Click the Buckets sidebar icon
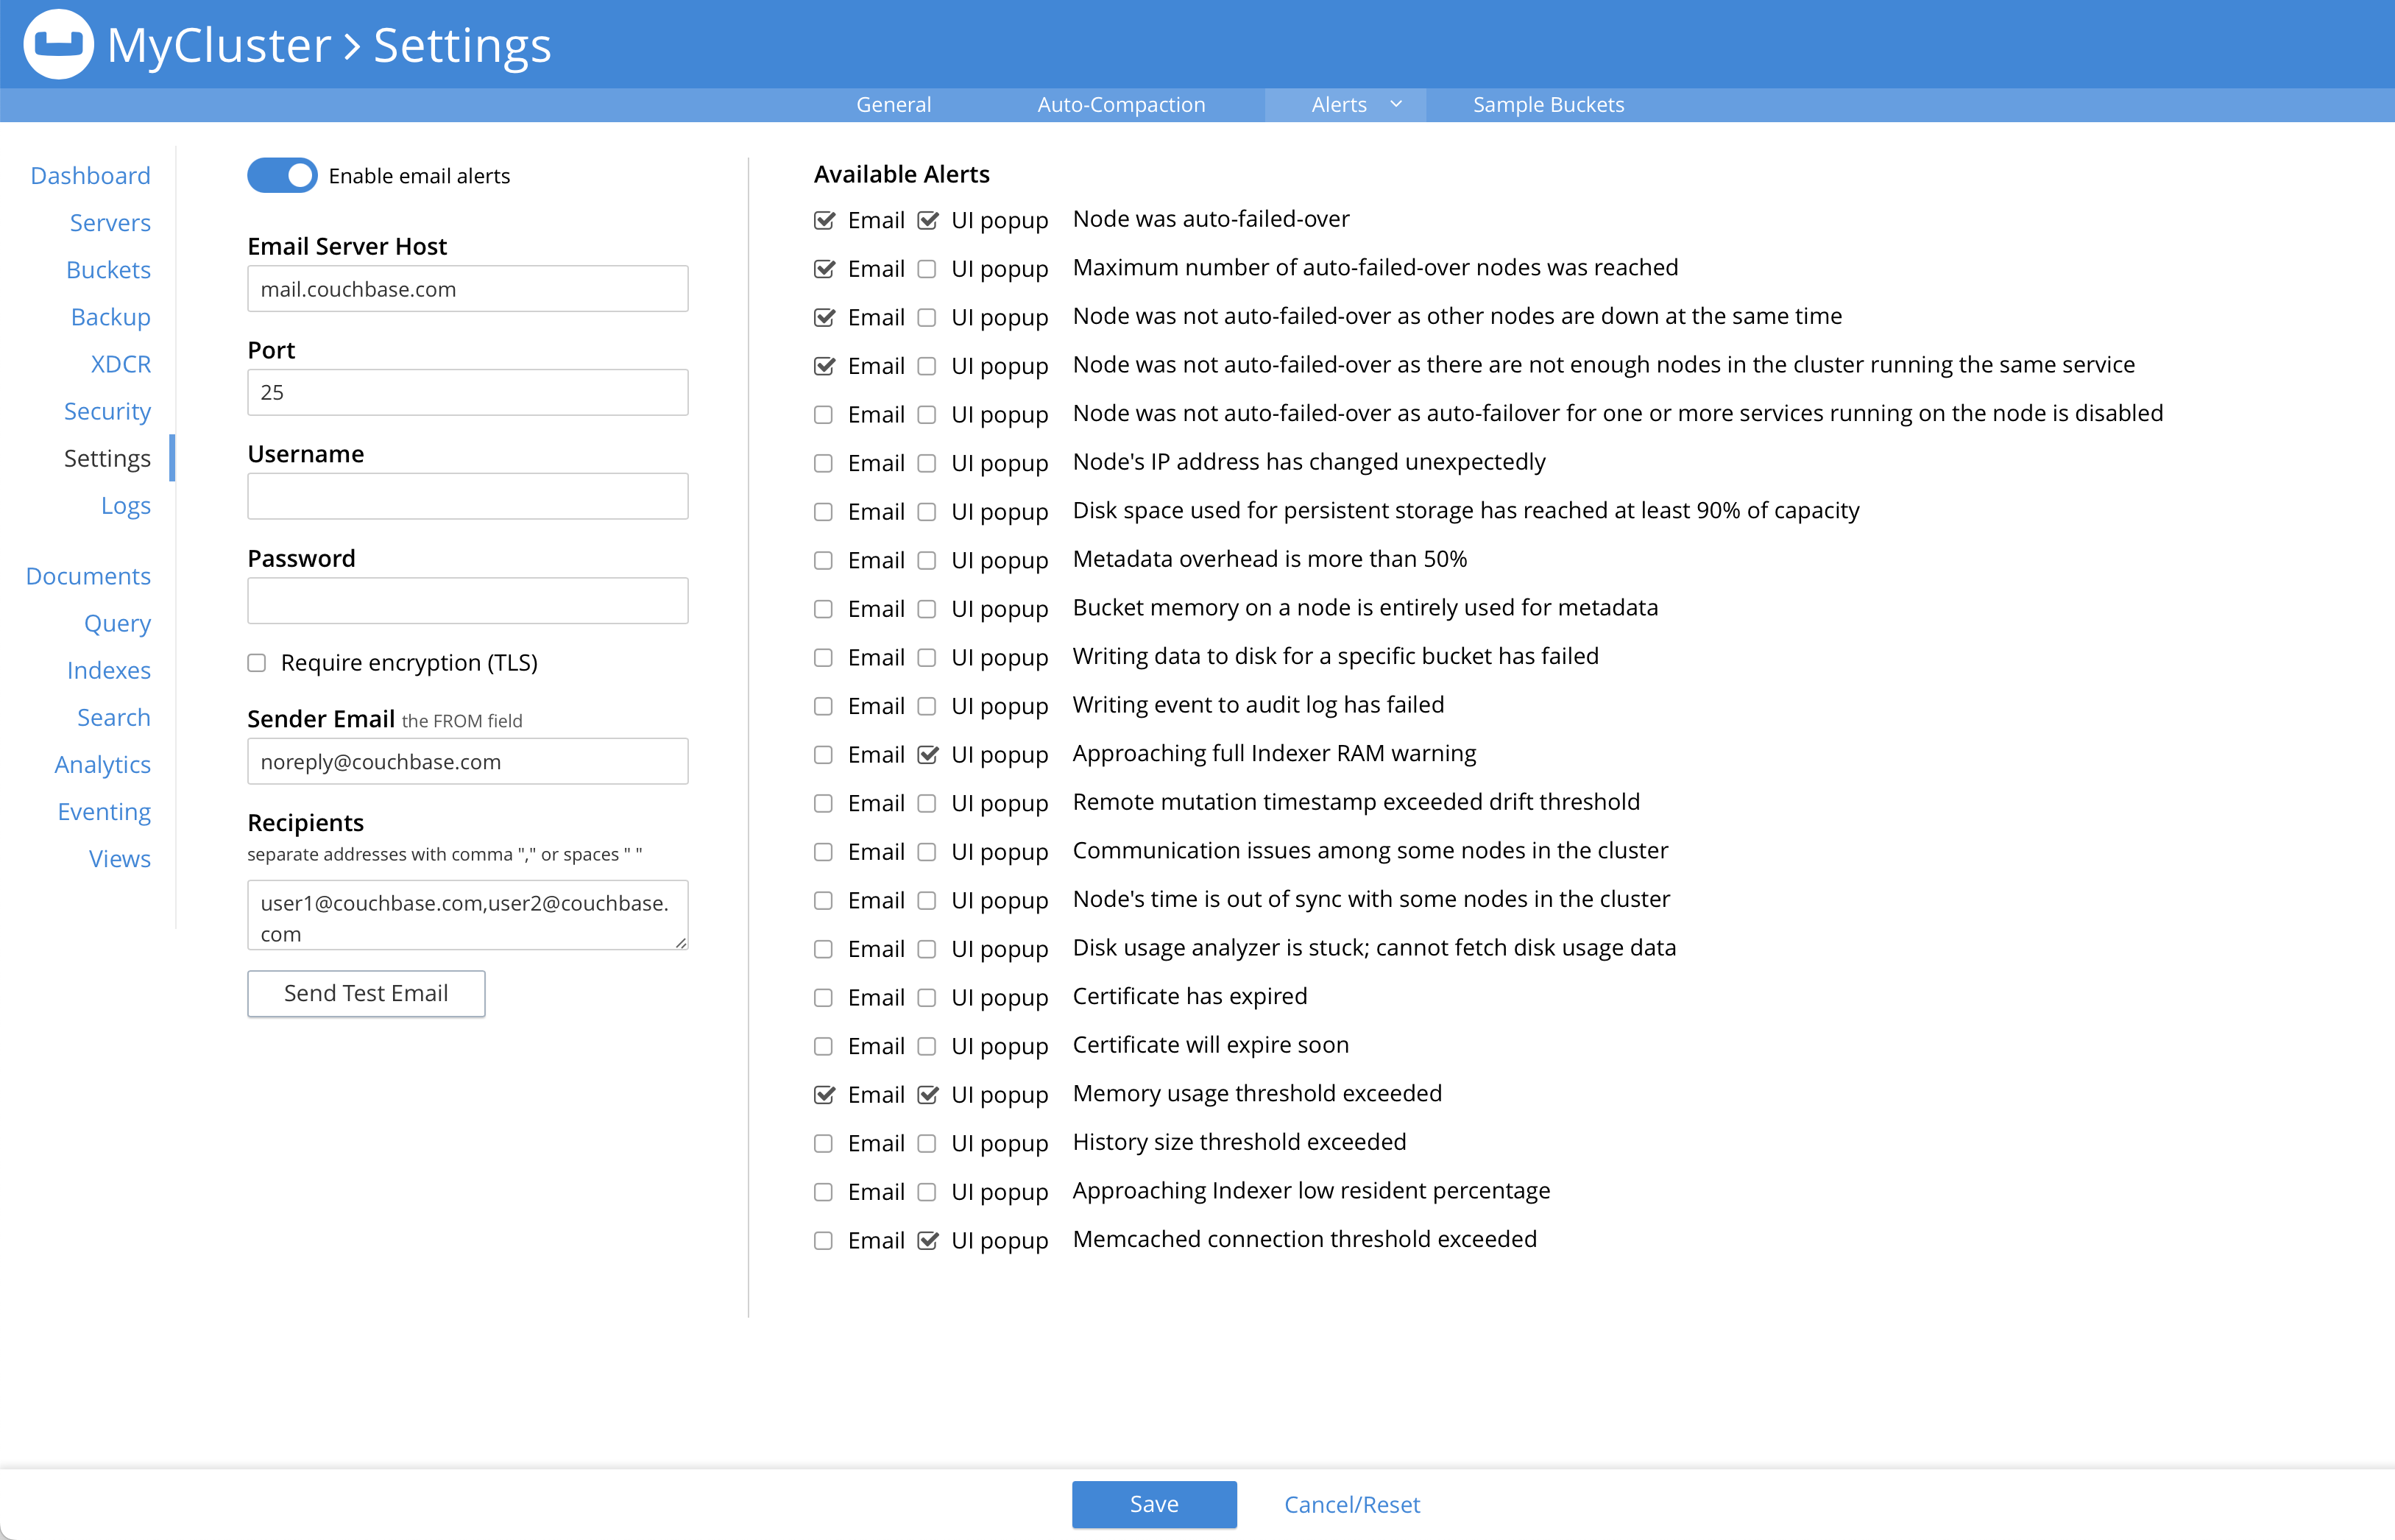This screenshot has height=1540, width=2395. tap(108, 269)
